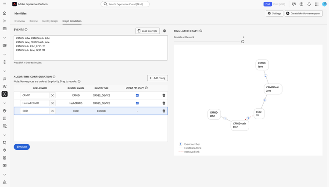
Task: Open Audiences icon in sidebar
Action: [5, 87]
